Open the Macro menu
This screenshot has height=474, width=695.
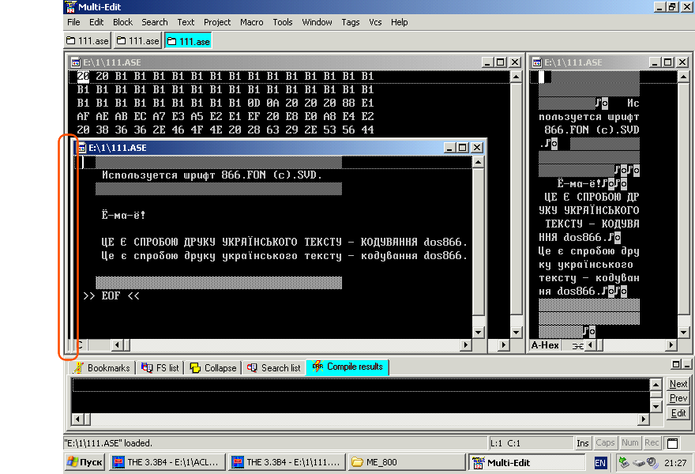[x=252, y=22]
